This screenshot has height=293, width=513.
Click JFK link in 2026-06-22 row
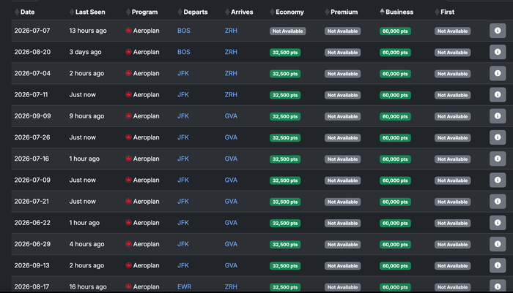(183, 223)
